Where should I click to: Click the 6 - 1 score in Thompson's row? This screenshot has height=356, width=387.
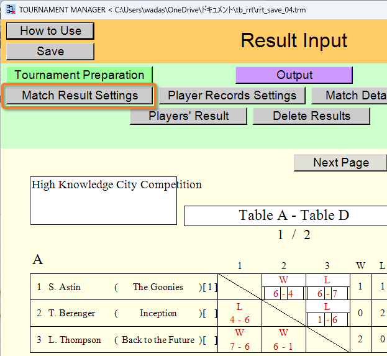[283, 347]
